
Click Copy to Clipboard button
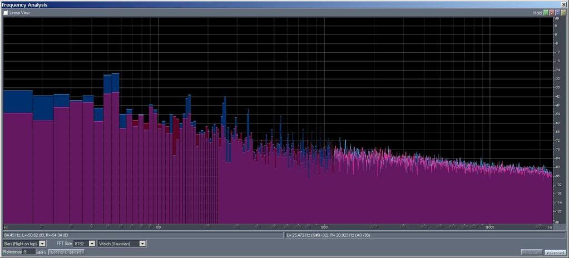(66, 252)
